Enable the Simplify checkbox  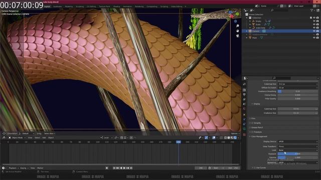(252, 123)
